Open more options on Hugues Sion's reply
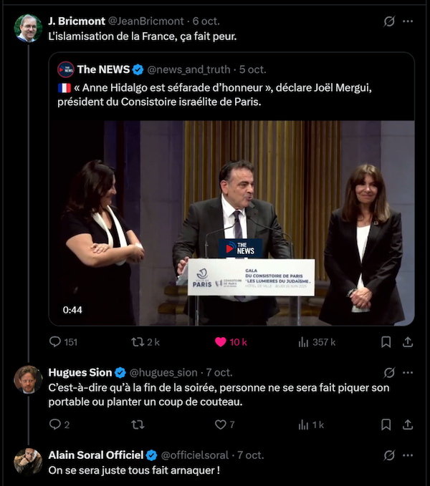430x486 pixels. (x=408, y=372)
